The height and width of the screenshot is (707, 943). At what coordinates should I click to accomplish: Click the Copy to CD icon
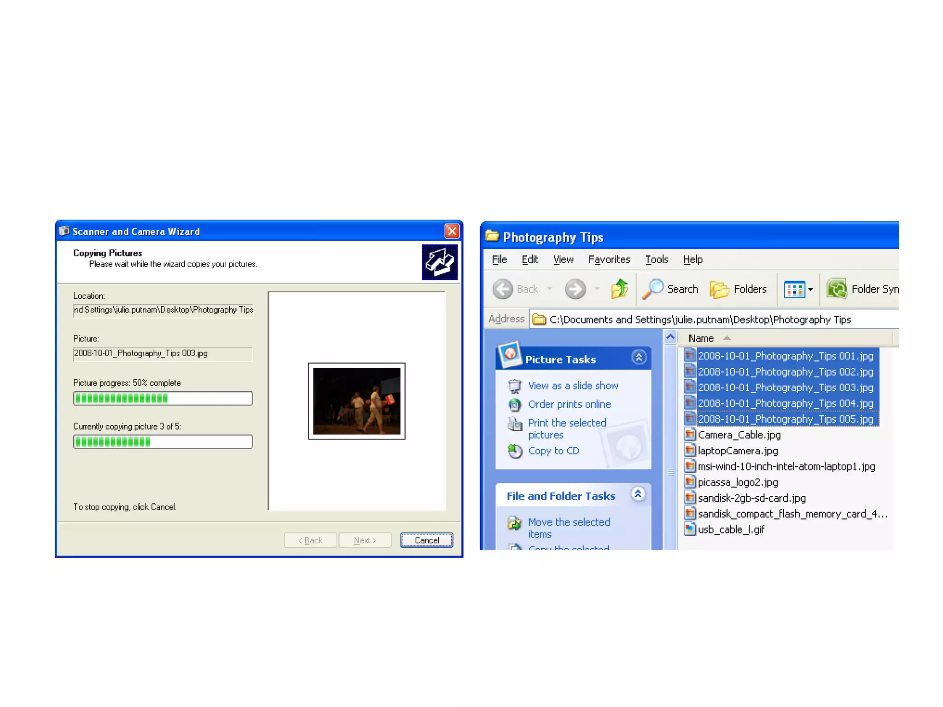(515, 451)
